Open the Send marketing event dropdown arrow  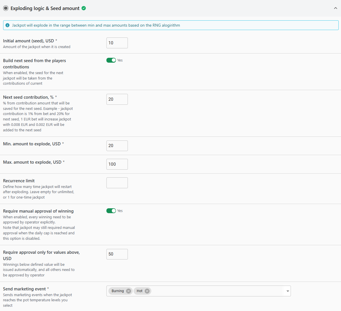tap(288, 291)
